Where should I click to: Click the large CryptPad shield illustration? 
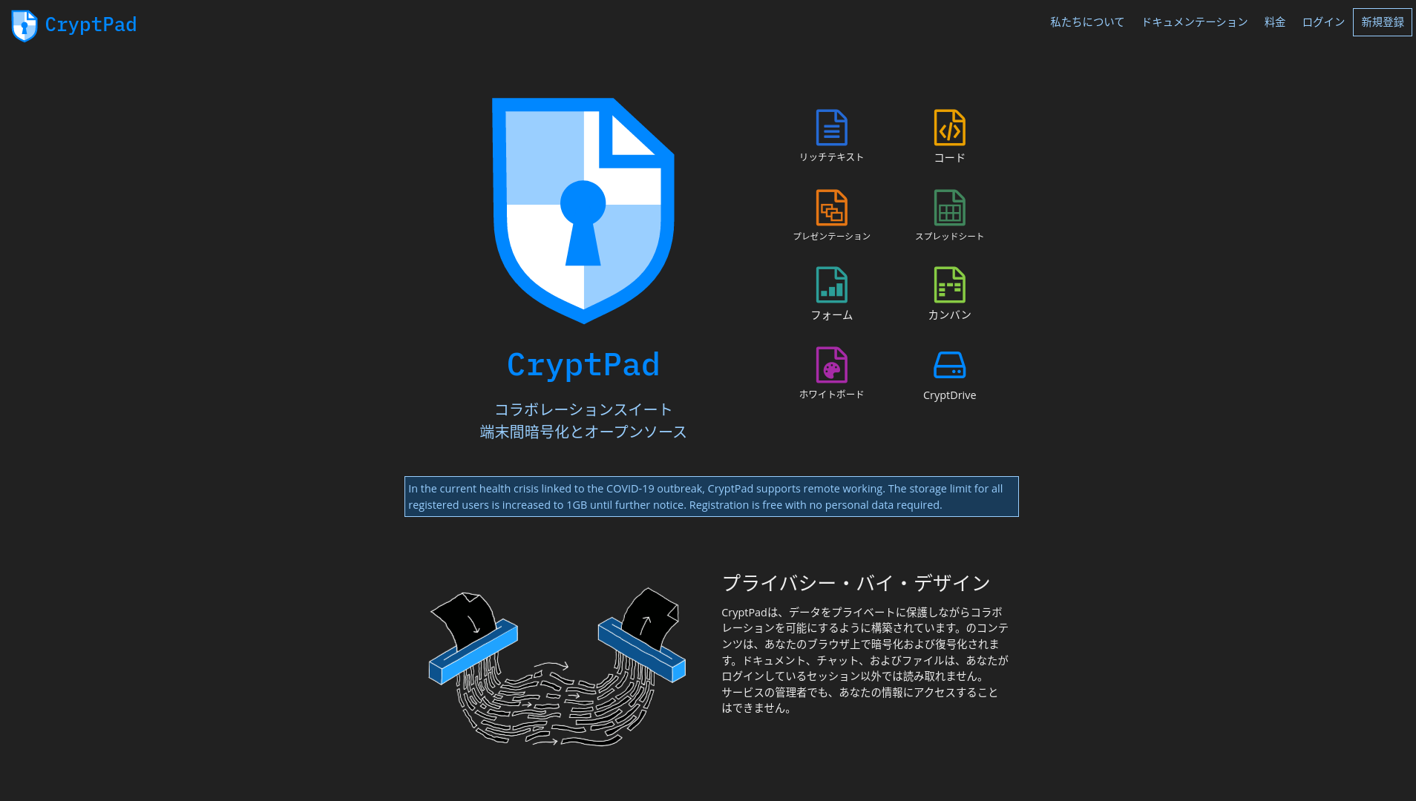583,211
